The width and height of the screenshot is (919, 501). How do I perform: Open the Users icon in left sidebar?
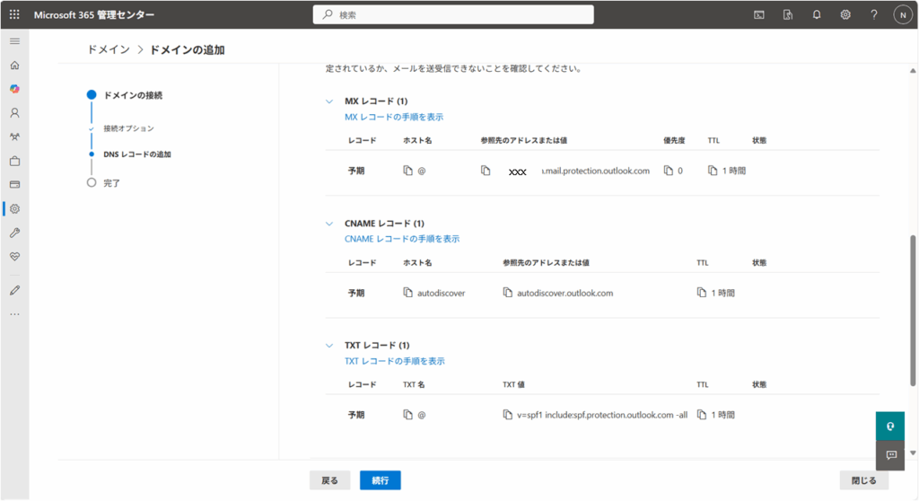click(14, 113)
